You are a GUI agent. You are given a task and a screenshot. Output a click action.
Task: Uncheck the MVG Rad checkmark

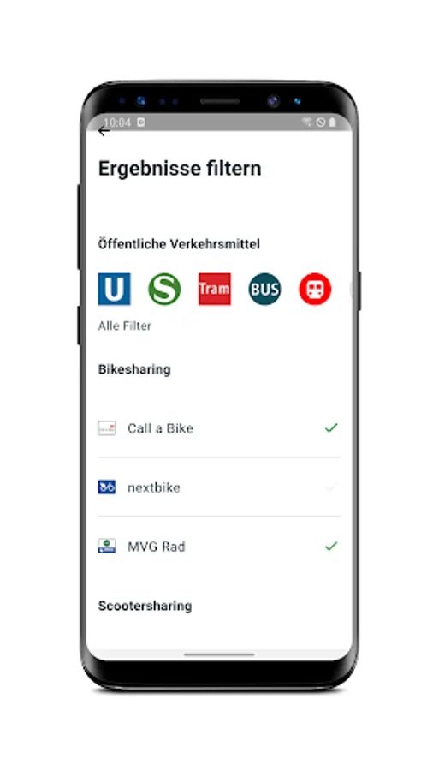(331, 547)
